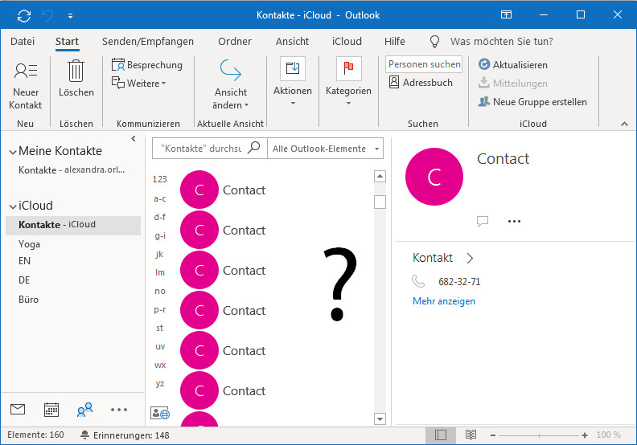
Task: Open the Yoga contact group
Action: point(29,244)
